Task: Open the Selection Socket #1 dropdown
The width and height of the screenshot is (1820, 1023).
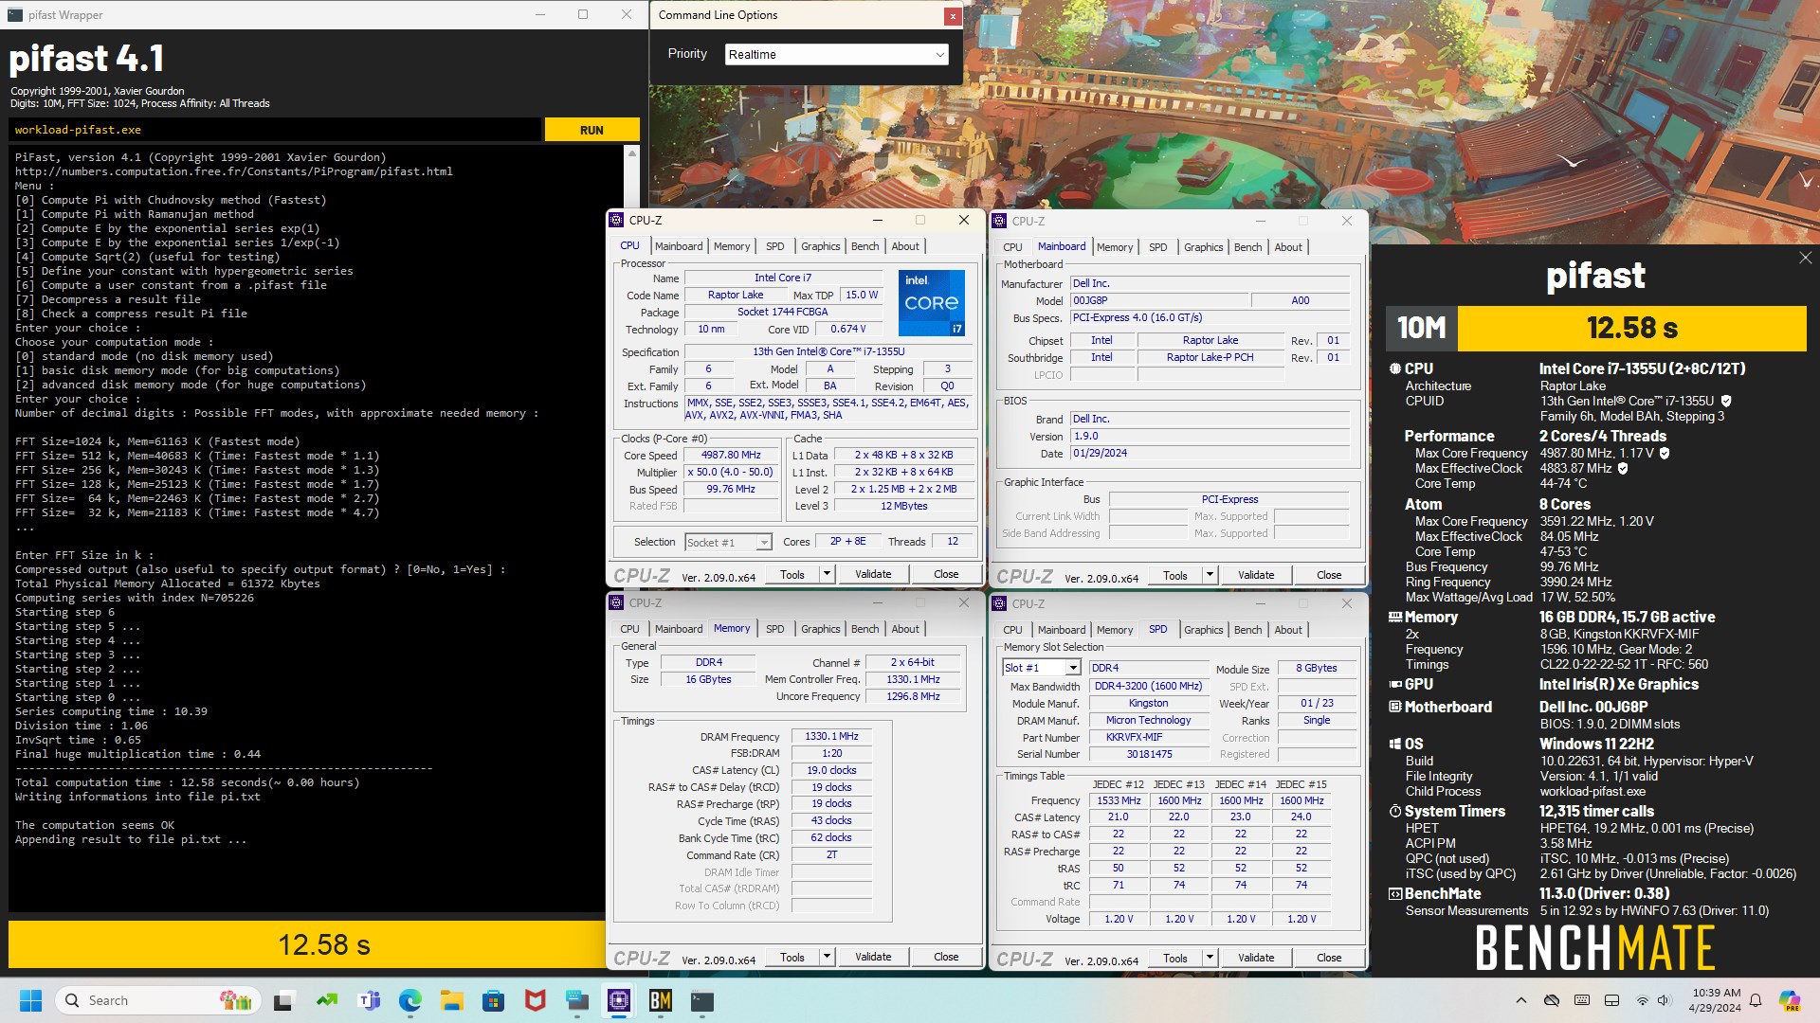Action: (728, 542)
